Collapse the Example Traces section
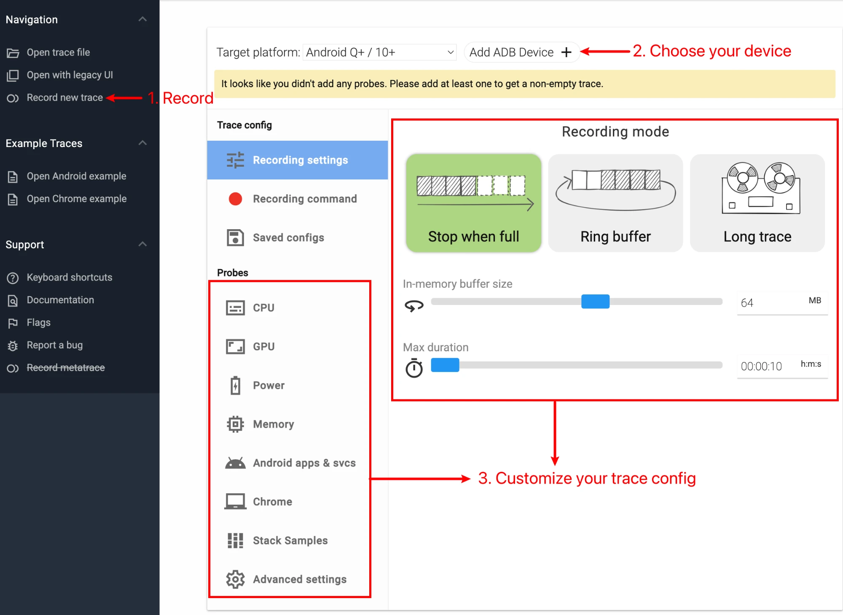The height and width of the screenshot is (615, 843). 142,143
